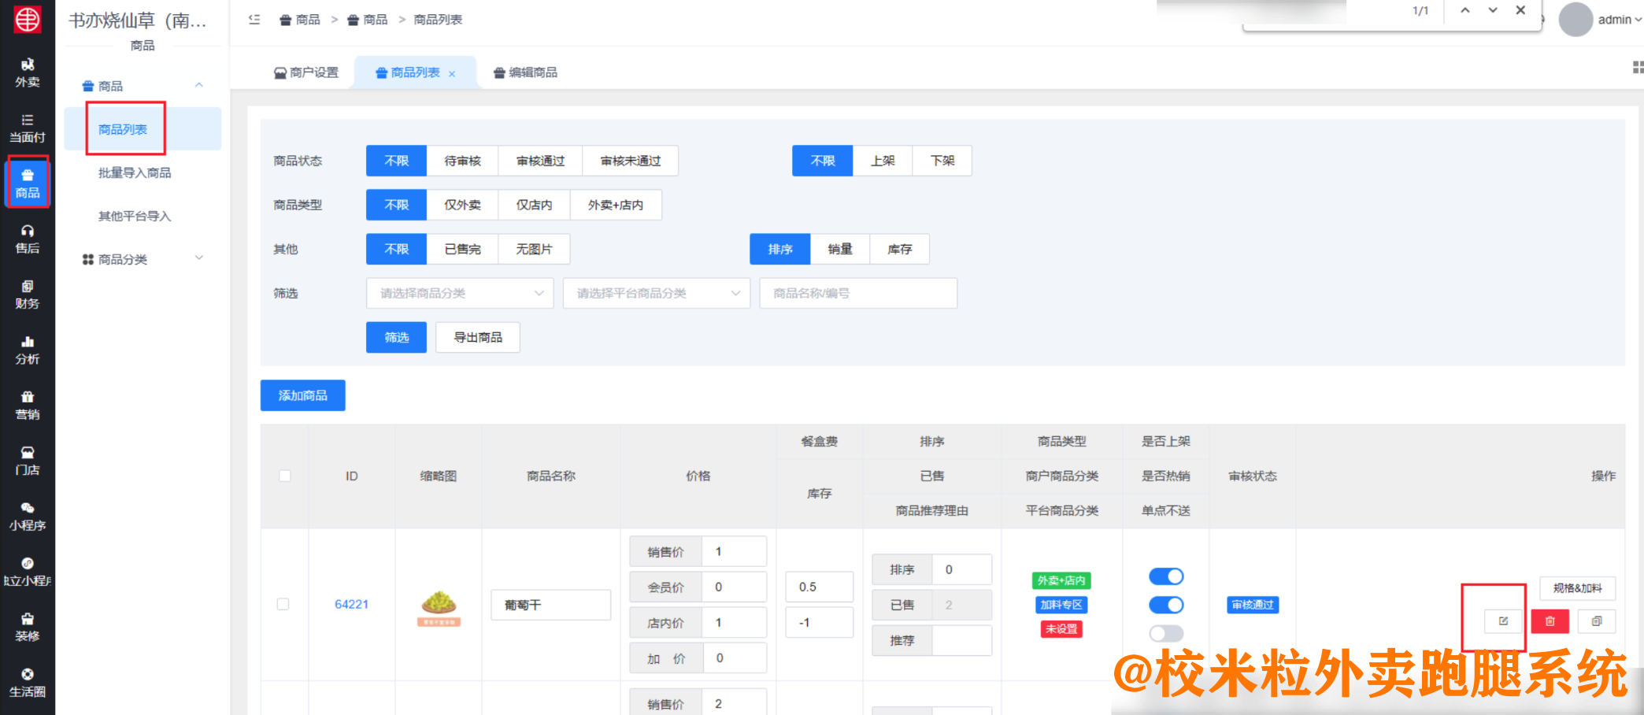The width and height of the screenshot is (1644, 715).
Task: Turn on the 单点不送 toggle for 葡萄干
Action: (x=1166, y=633)
